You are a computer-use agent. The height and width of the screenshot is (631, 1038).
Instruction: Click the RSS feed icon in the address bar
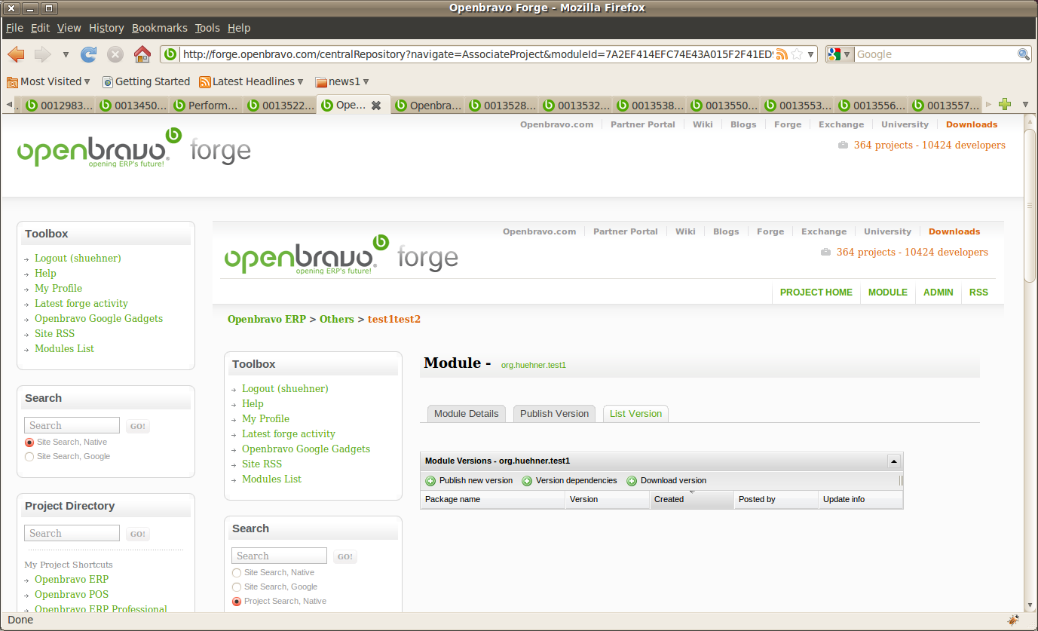(782, 54)
